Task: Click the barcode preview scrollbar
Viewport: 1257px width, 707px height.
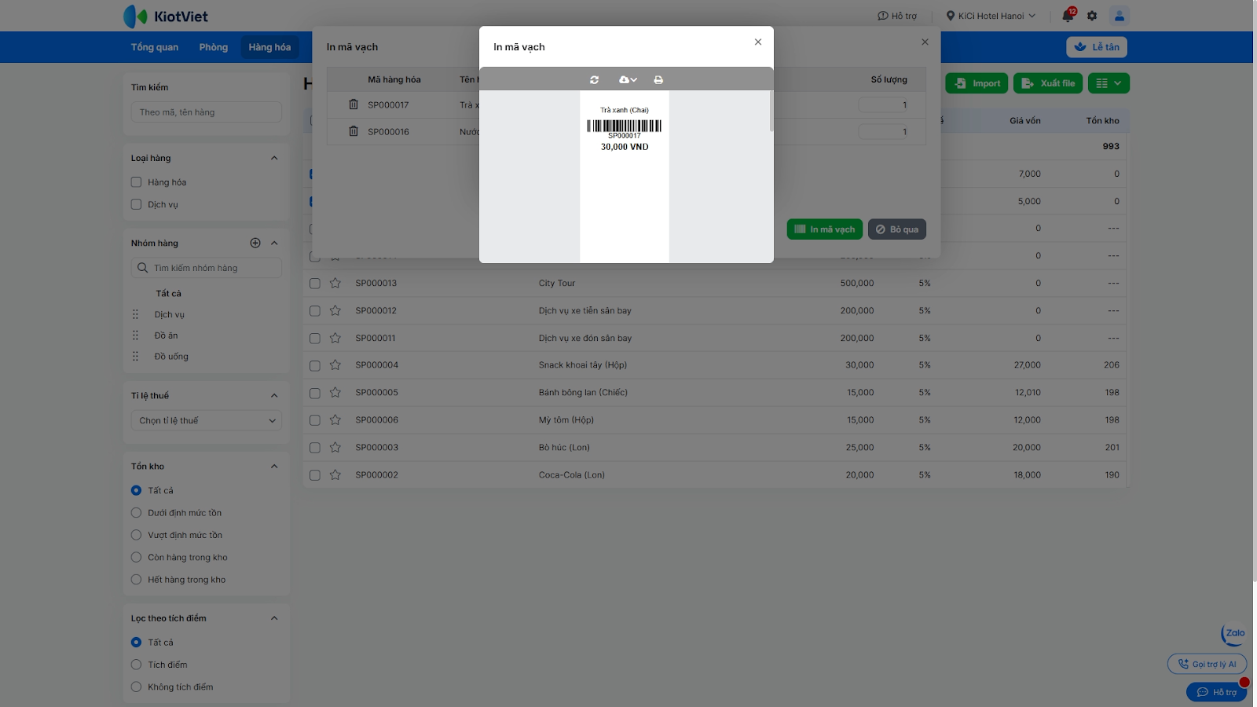Action: click(x=771, y=111)
